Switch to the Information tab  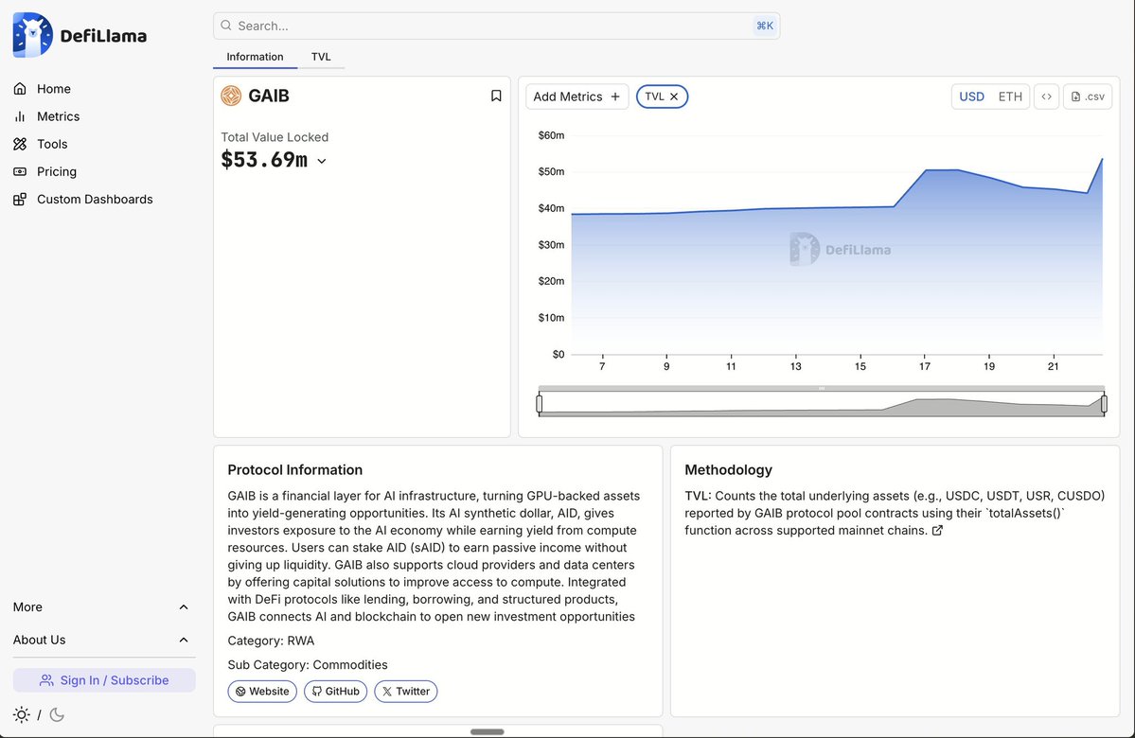255,57
